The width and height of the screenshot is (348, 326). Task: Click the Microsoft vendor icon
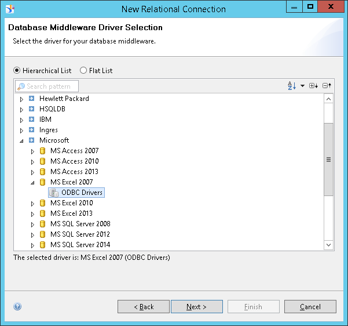[32, 140]
